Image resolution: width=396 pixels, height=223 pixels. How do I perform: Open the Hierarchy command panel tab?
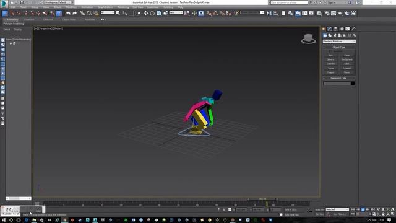click(335, 29)
